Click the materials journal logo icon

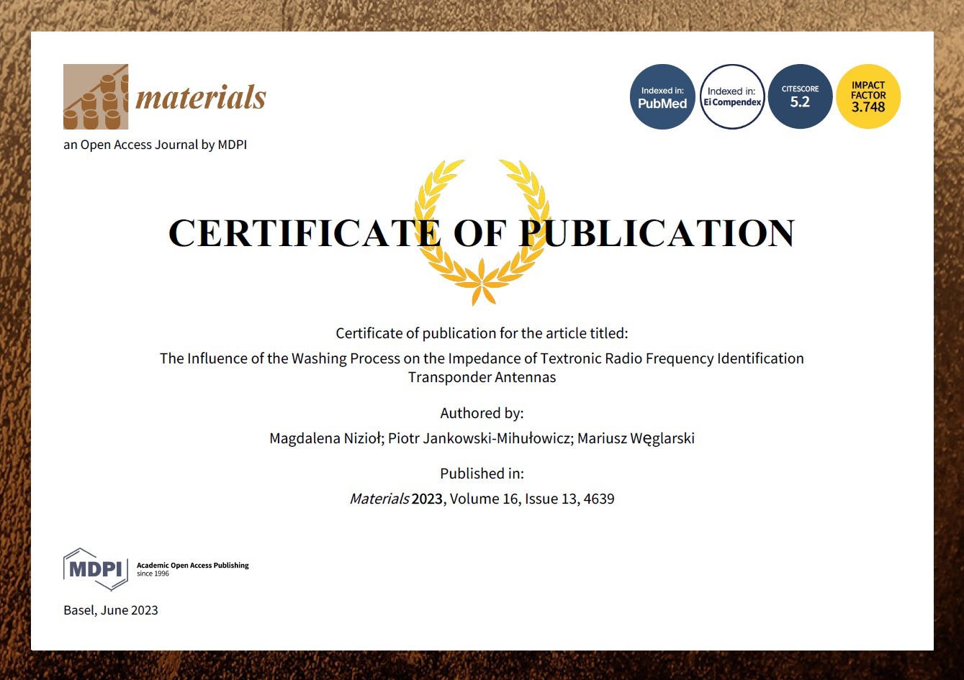(x=96, y=96)
